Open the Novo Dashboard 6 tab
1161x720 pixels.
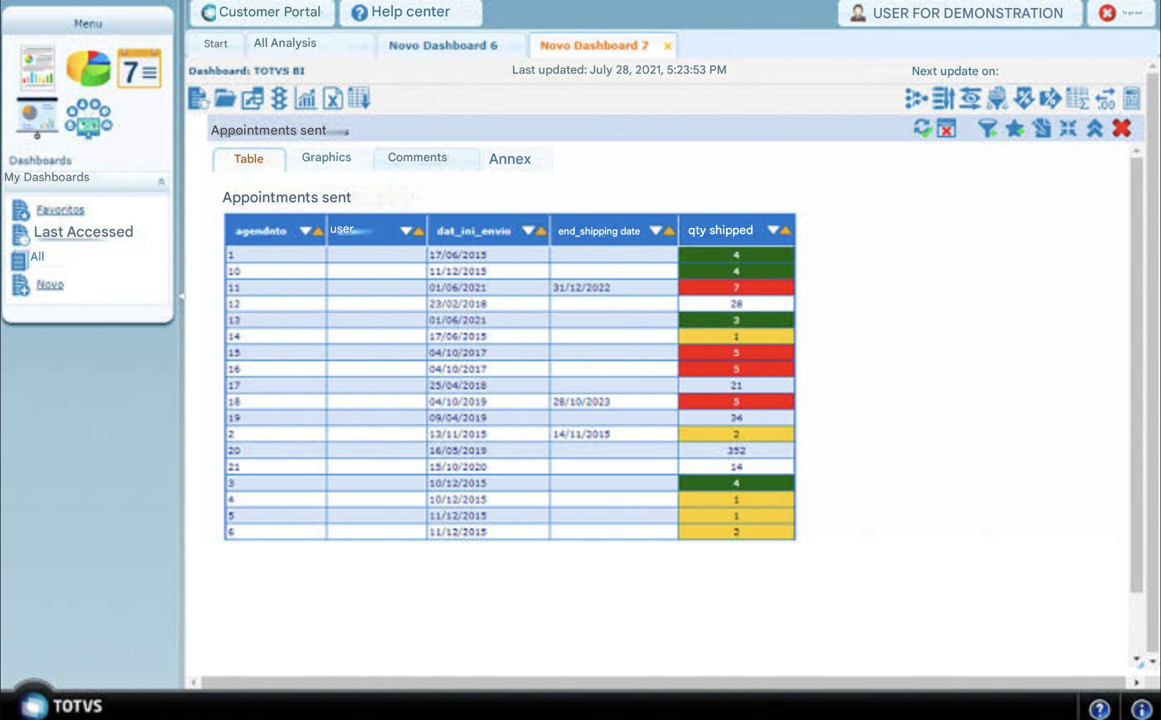pyautogui.click(x=443, y=45)
